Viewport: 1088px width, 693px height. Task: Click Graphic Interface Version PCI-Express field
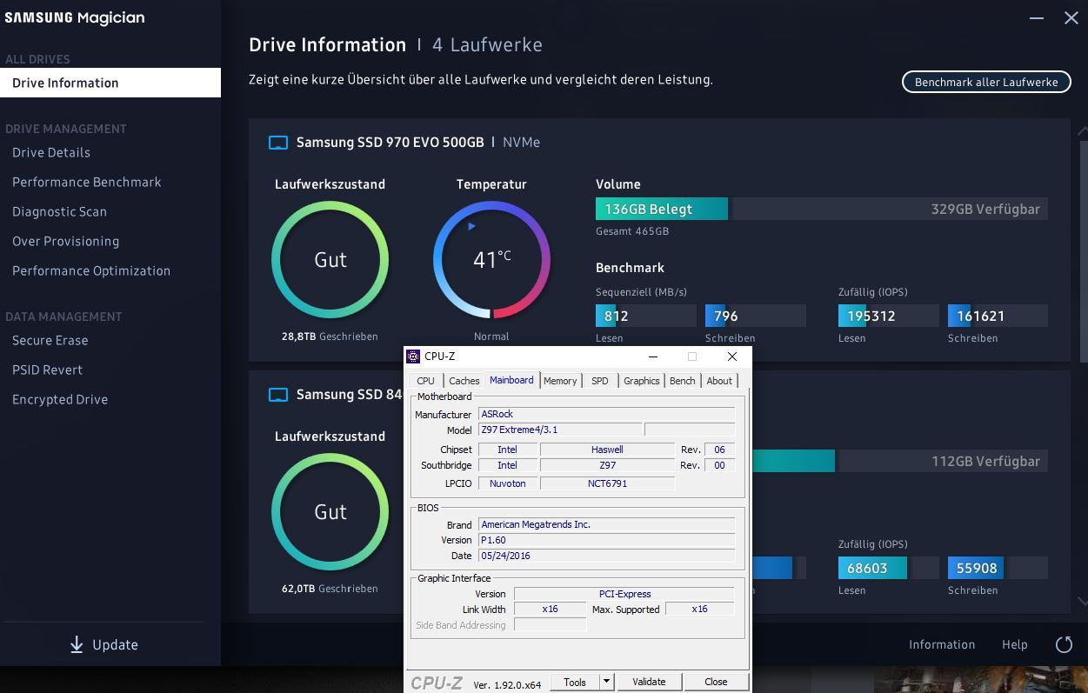(x=624, y=594)
